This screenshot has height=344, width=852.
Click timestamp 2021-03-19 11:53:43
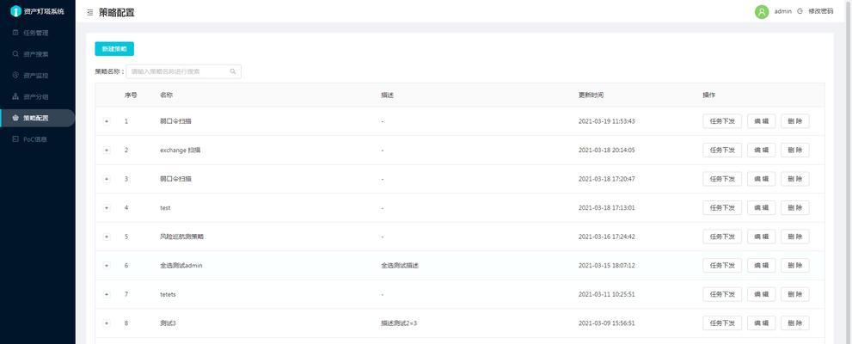606,121
